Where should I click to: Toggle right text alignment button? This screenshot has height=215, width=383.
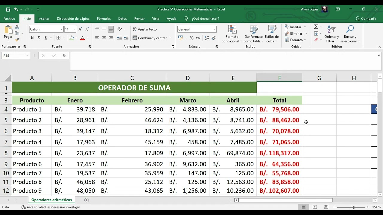[x=111, y=38]
